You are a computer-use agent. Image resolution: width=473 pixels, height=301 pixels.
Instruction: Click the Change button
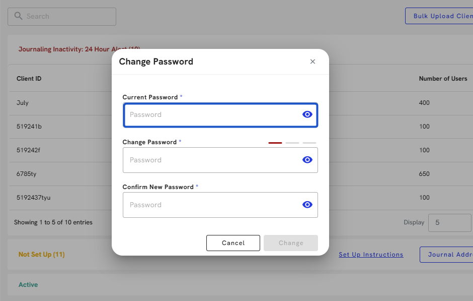click(291, 243)
